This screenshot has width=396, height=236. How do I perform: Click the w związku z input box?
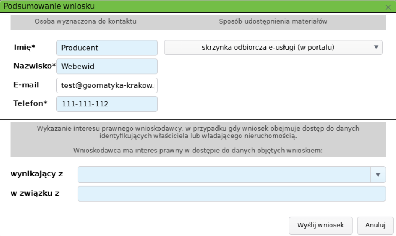pyautogui.click(x=231, y=193)
